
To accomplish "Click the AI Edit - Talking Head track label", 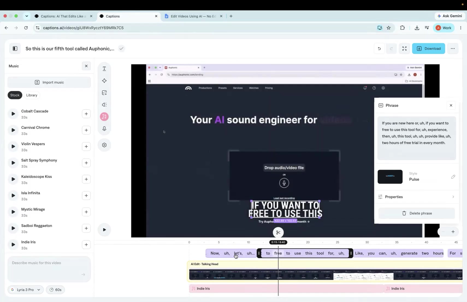I will coord(205,264).
